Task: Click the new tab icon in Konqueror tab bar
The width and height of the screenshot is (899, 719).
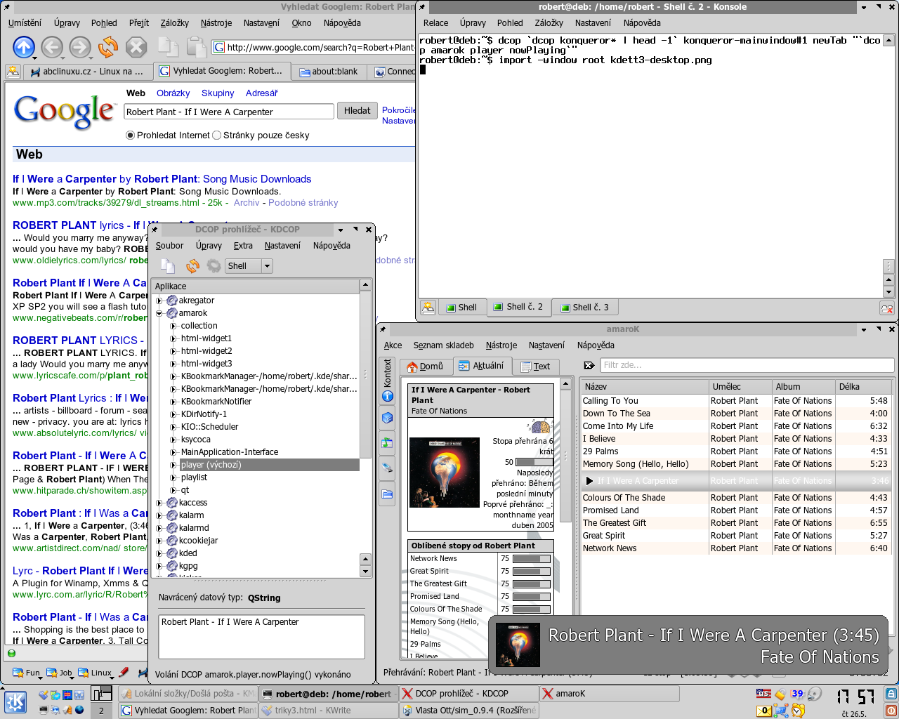Action: point(13,71)
